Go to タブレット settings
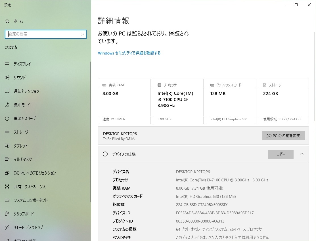The image size is (316, 241). point(21,146)
